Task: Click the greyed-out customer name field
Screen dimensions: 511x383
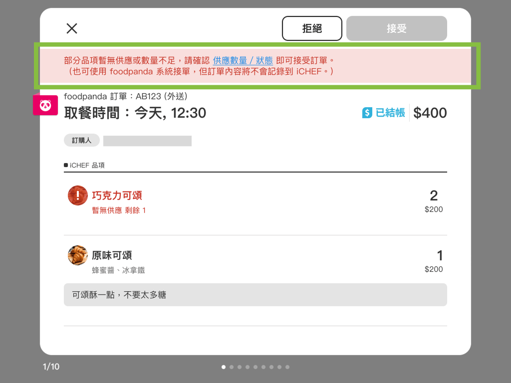Action: (147, 141)
